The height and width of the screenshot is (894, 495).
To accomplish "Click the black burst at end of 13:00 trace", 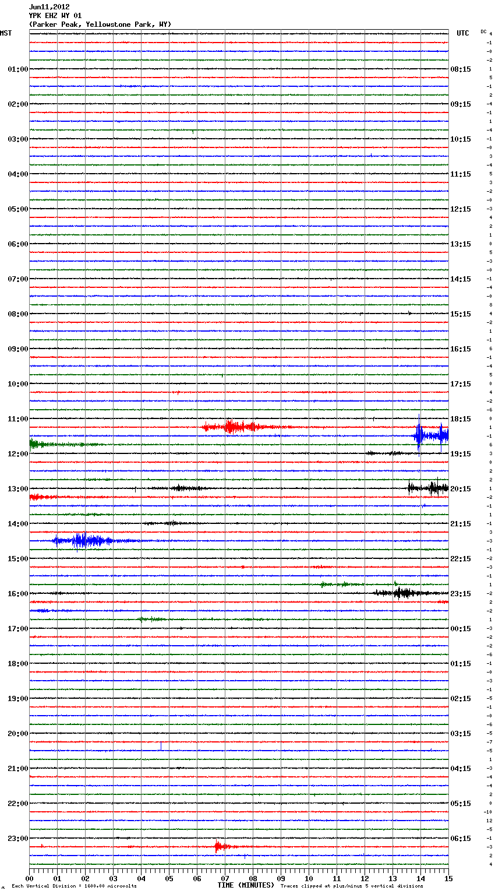I will (428, 488).
